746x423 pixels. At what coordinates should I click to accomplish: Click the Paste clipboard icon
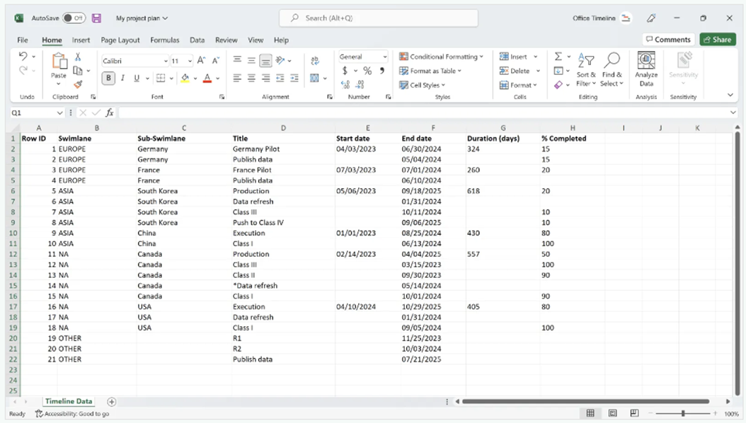click(59, 62)
